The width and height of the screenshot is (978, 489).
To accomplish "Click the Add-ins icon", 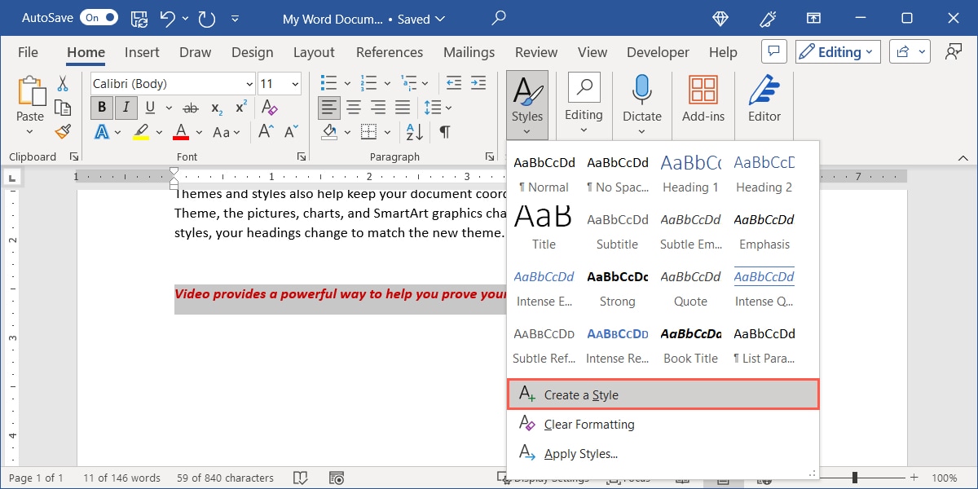I will tap(703, 90).
